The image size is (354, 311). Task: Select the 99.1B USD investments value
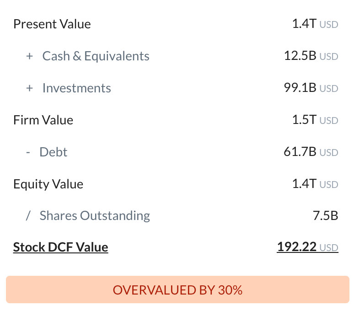point(311,88)
